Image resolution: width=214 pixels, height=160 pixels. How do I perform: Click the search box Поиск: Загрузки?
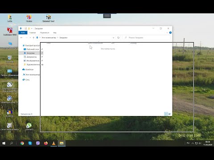coord(147,38)
